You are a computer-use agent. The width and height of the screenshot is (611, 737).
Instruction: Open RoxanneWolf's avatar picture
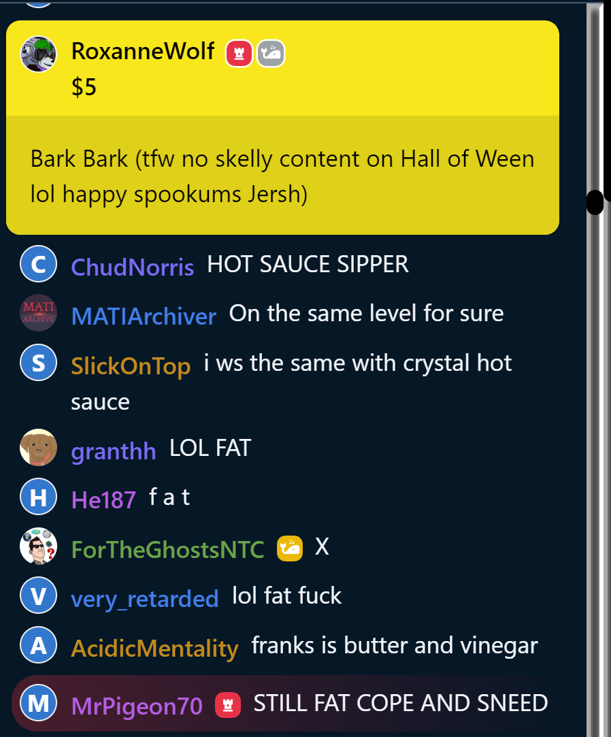(39, 54)
